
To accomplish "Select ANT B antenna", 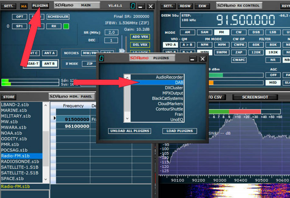I will (49, 64).
